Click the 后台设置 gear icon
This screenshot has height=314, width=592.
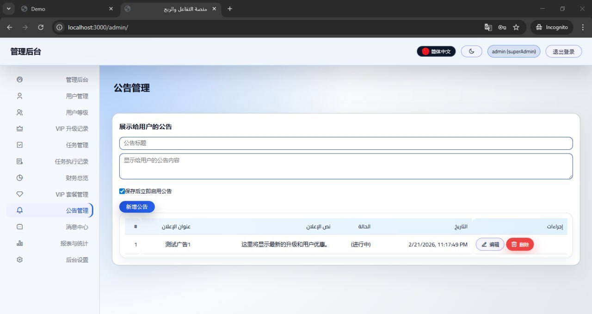click(19, 260)
